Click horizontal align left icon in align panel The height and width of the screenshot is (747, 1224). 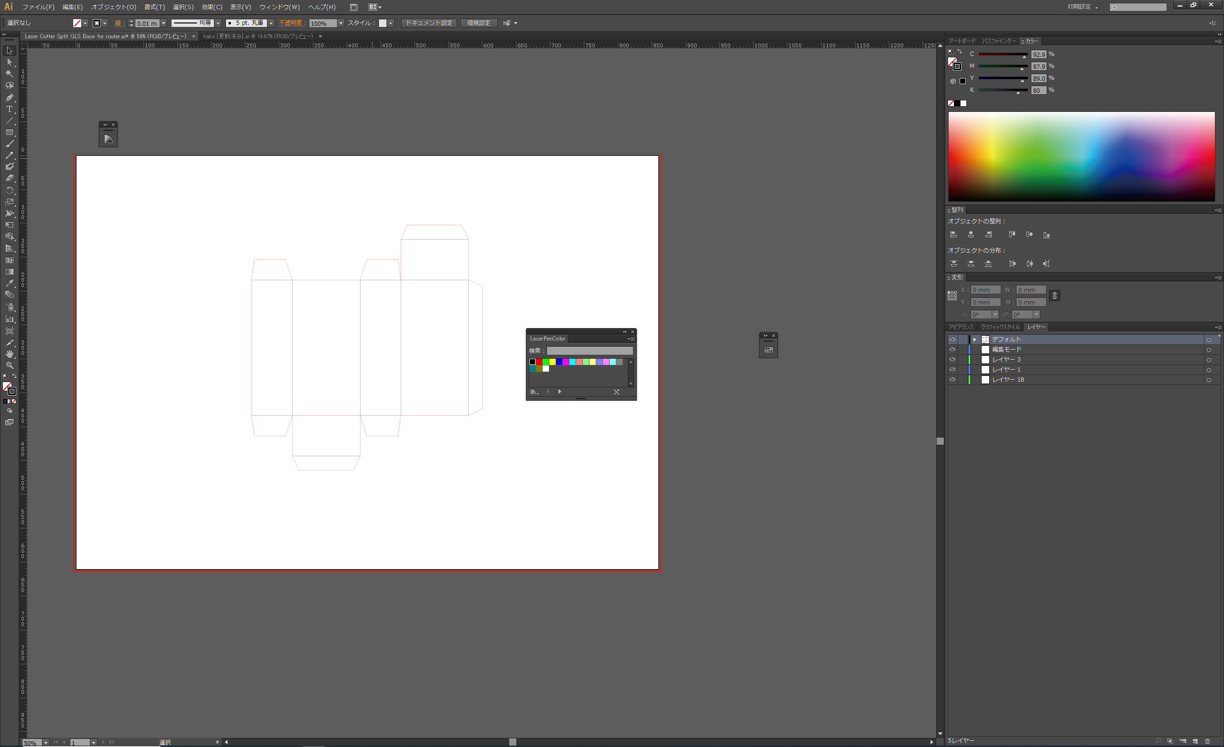pos(953,235)
